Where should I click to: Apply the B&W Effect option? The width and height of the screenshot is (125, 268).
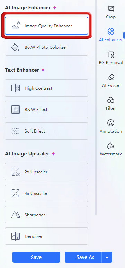(46, 109)
